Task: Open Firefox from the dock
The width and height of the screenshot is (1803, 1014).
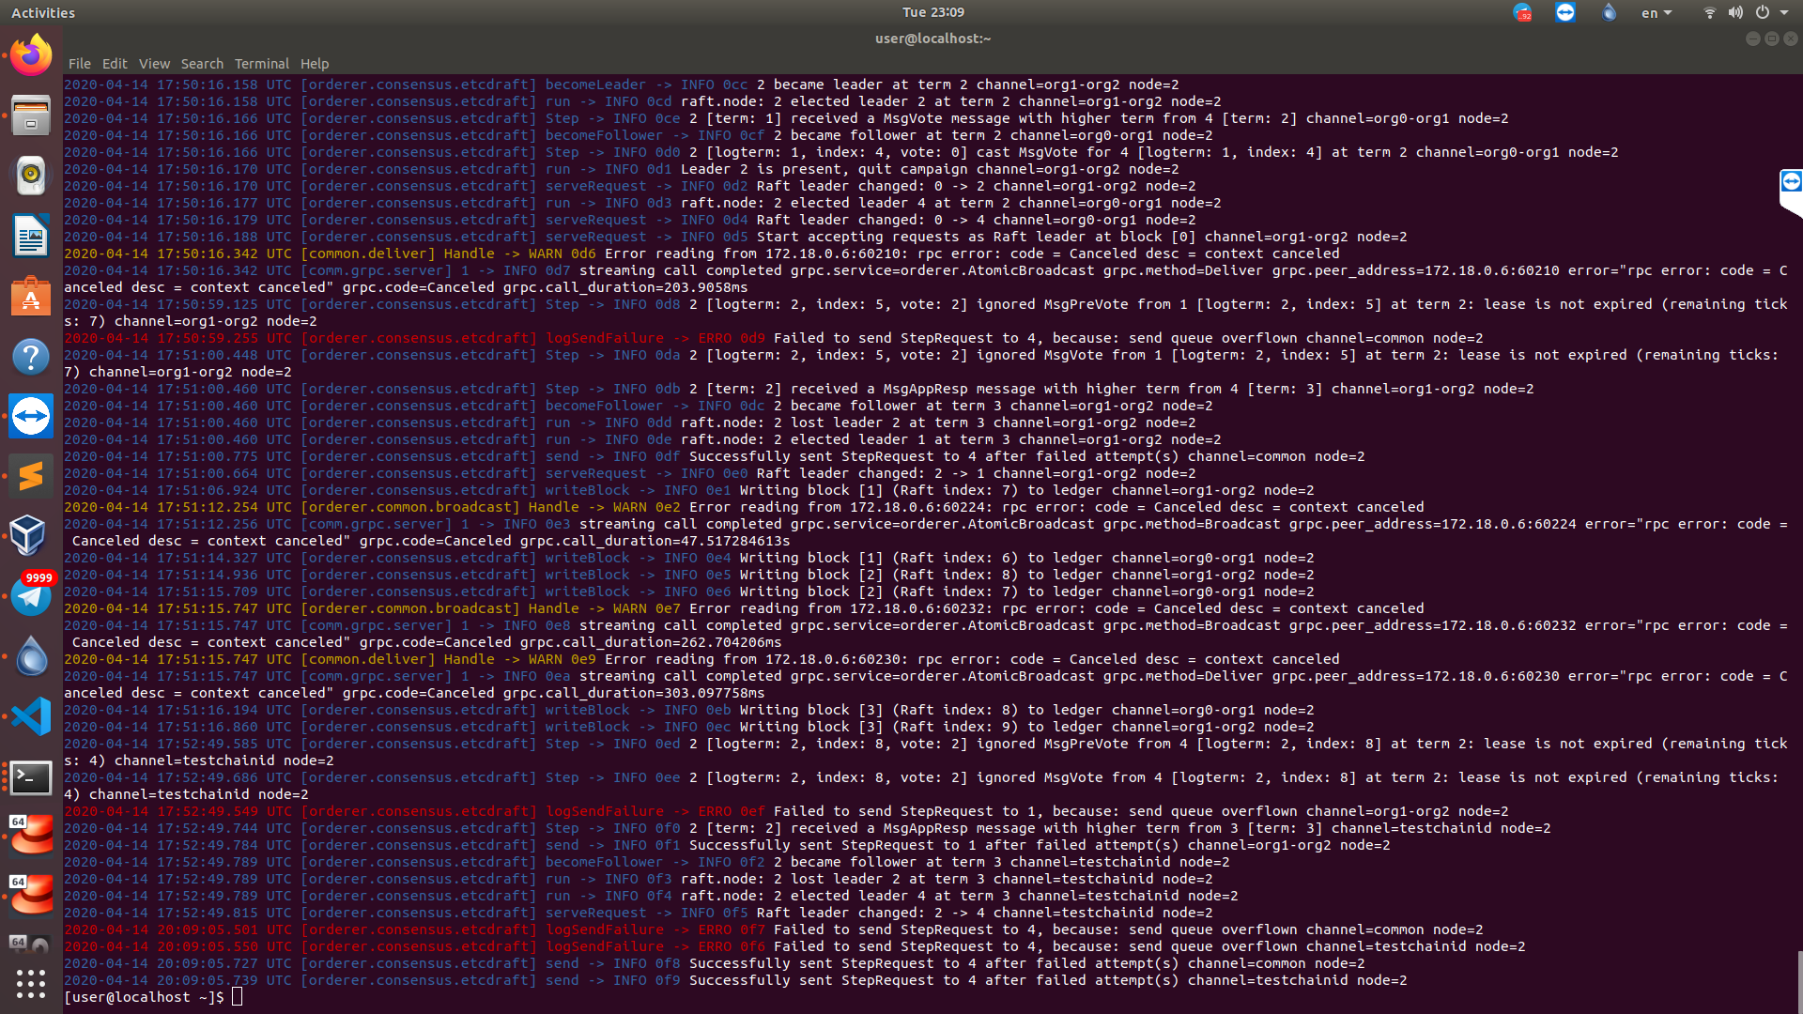Action: click(31, 54)
